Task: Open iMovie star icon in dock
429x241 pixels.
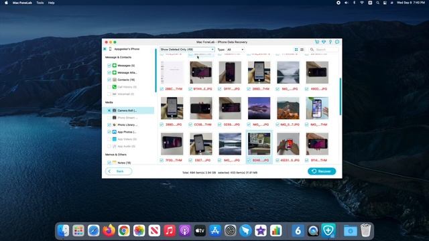Action: click(x=261, y=230)
